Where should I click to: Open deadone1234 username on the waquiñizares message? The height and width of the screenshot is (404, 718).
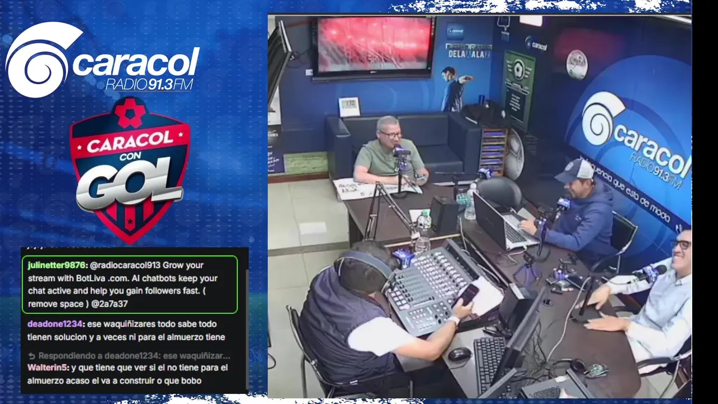click(x=56, y=324)
